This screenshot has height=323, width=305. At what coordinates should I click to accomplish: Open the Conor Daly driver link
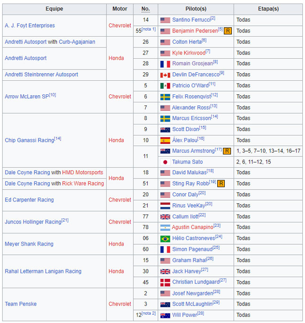pos(185,195)
